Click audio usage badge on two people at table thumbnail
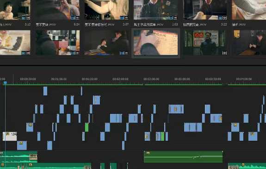Image resolution: width=266 pixels, height=169 pixels. coord(126,53)
